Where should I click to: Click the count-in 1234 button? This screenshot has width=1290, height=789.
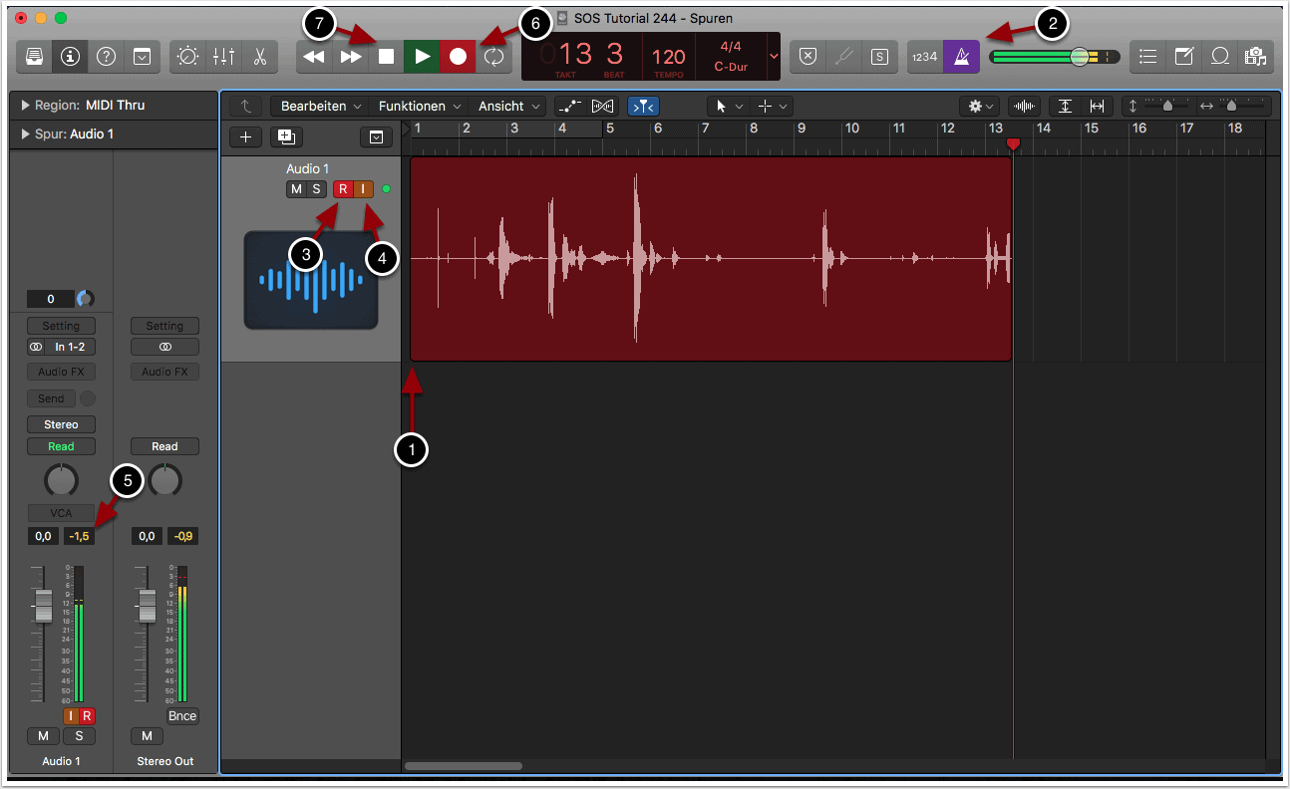pyautogui.click(x=926, y=57)
